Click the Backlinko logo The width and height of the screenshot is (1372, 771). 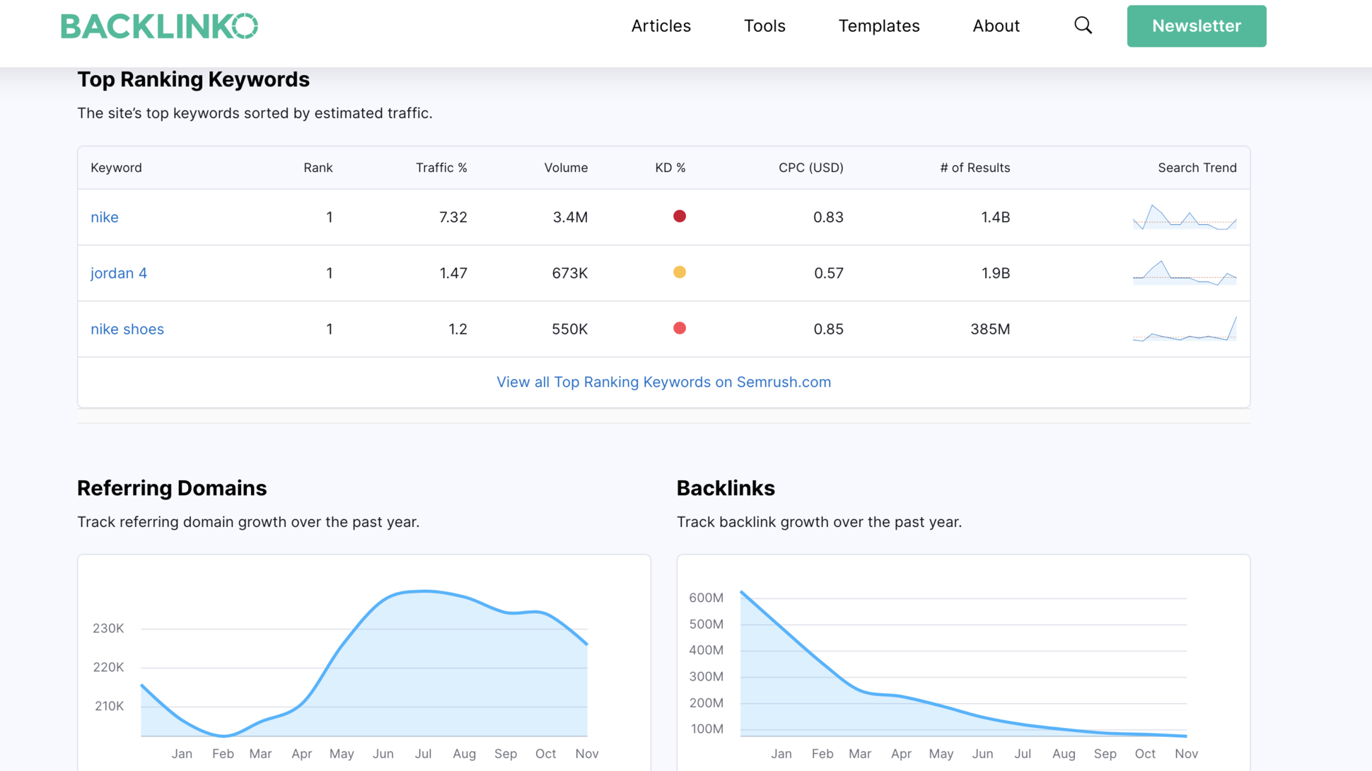(x=159, y=25)
